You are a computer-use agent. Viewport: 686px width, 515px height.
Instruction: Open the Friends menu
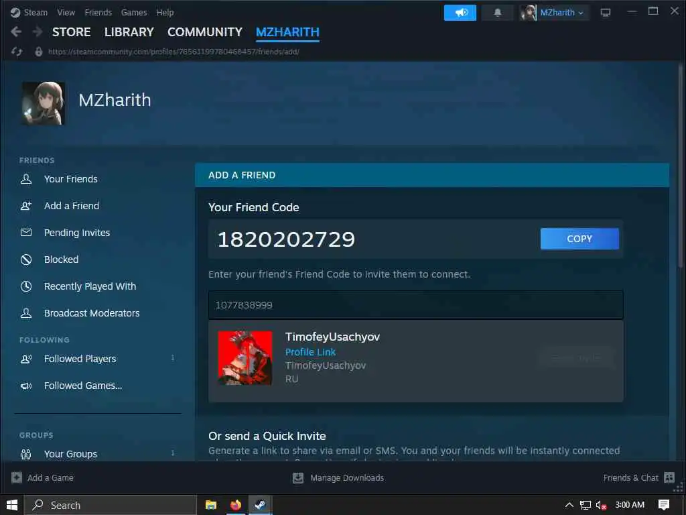[98, 12]
